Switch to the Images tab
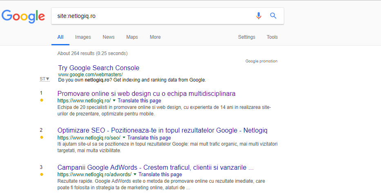The image size is (381, 195). [83, 37]
